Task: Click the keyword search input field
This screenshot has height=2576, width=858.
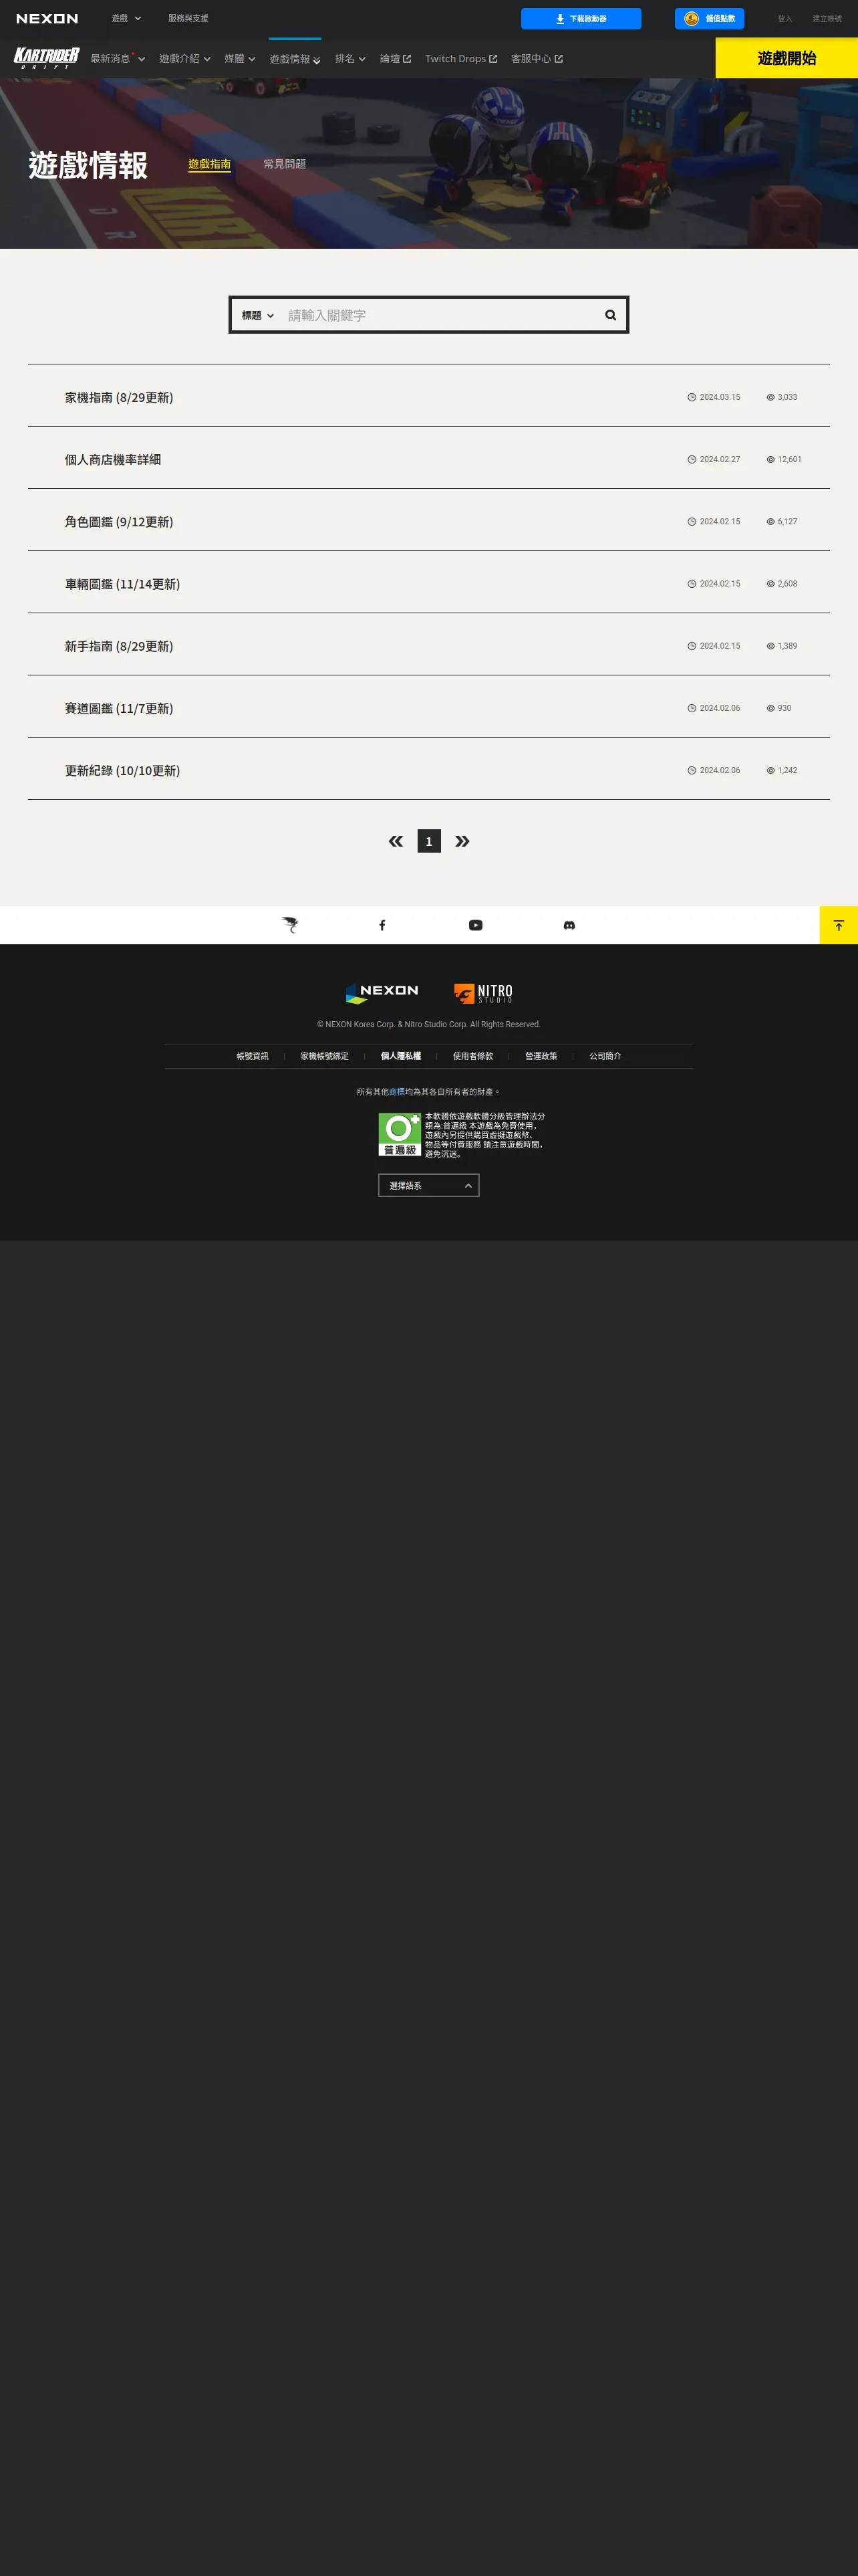Action: [x=440, y=315]
